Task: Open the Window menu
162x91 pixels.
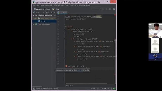Action: [82, 6]
